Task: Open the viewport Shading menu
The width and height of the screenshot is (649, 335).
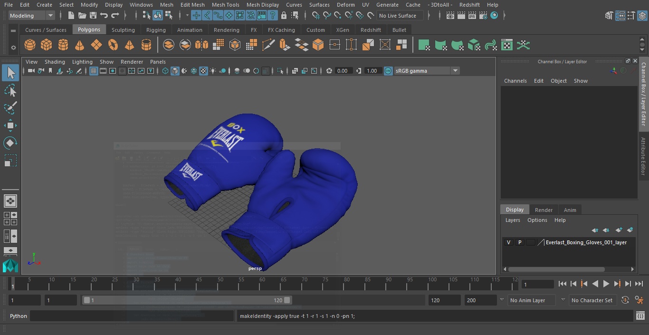Action: coord(55,62)
